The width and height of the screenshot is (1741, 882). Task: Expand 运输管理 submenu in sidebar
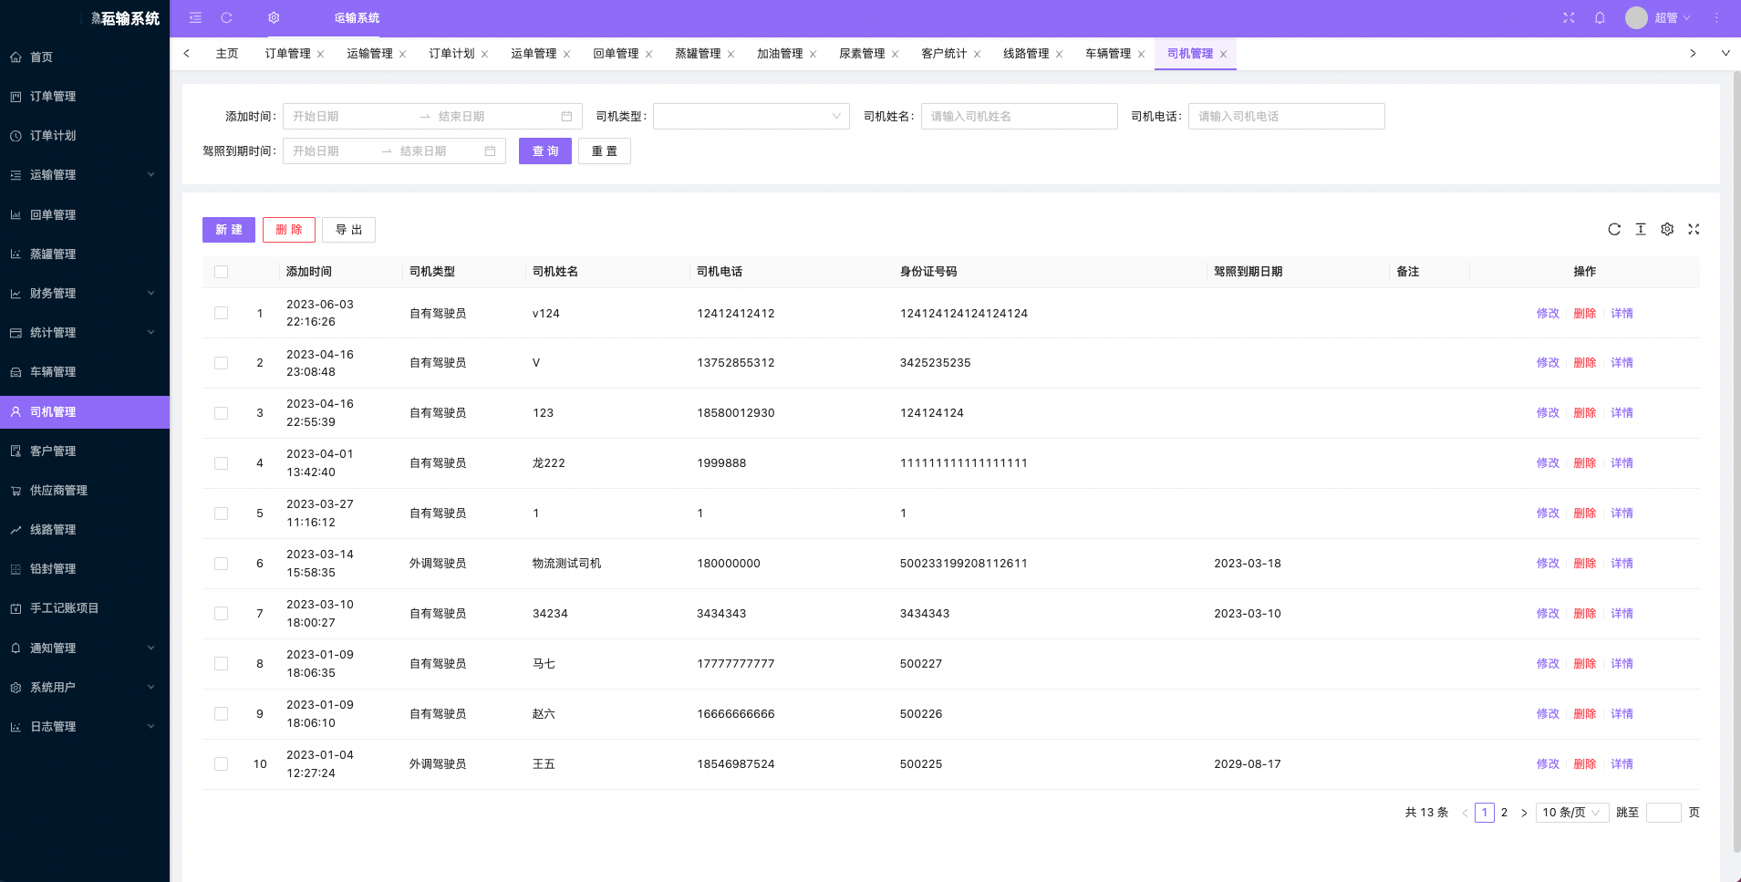[x=85, y=174]
